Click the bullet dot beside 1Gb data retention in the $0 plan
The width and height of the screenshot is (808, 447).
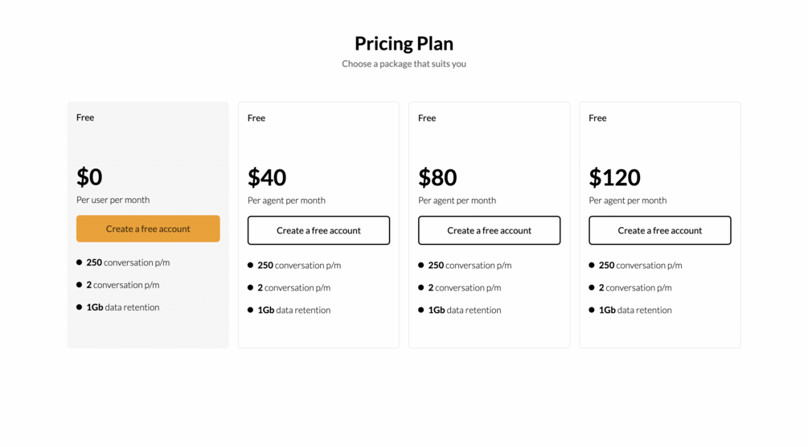(80, 307)
